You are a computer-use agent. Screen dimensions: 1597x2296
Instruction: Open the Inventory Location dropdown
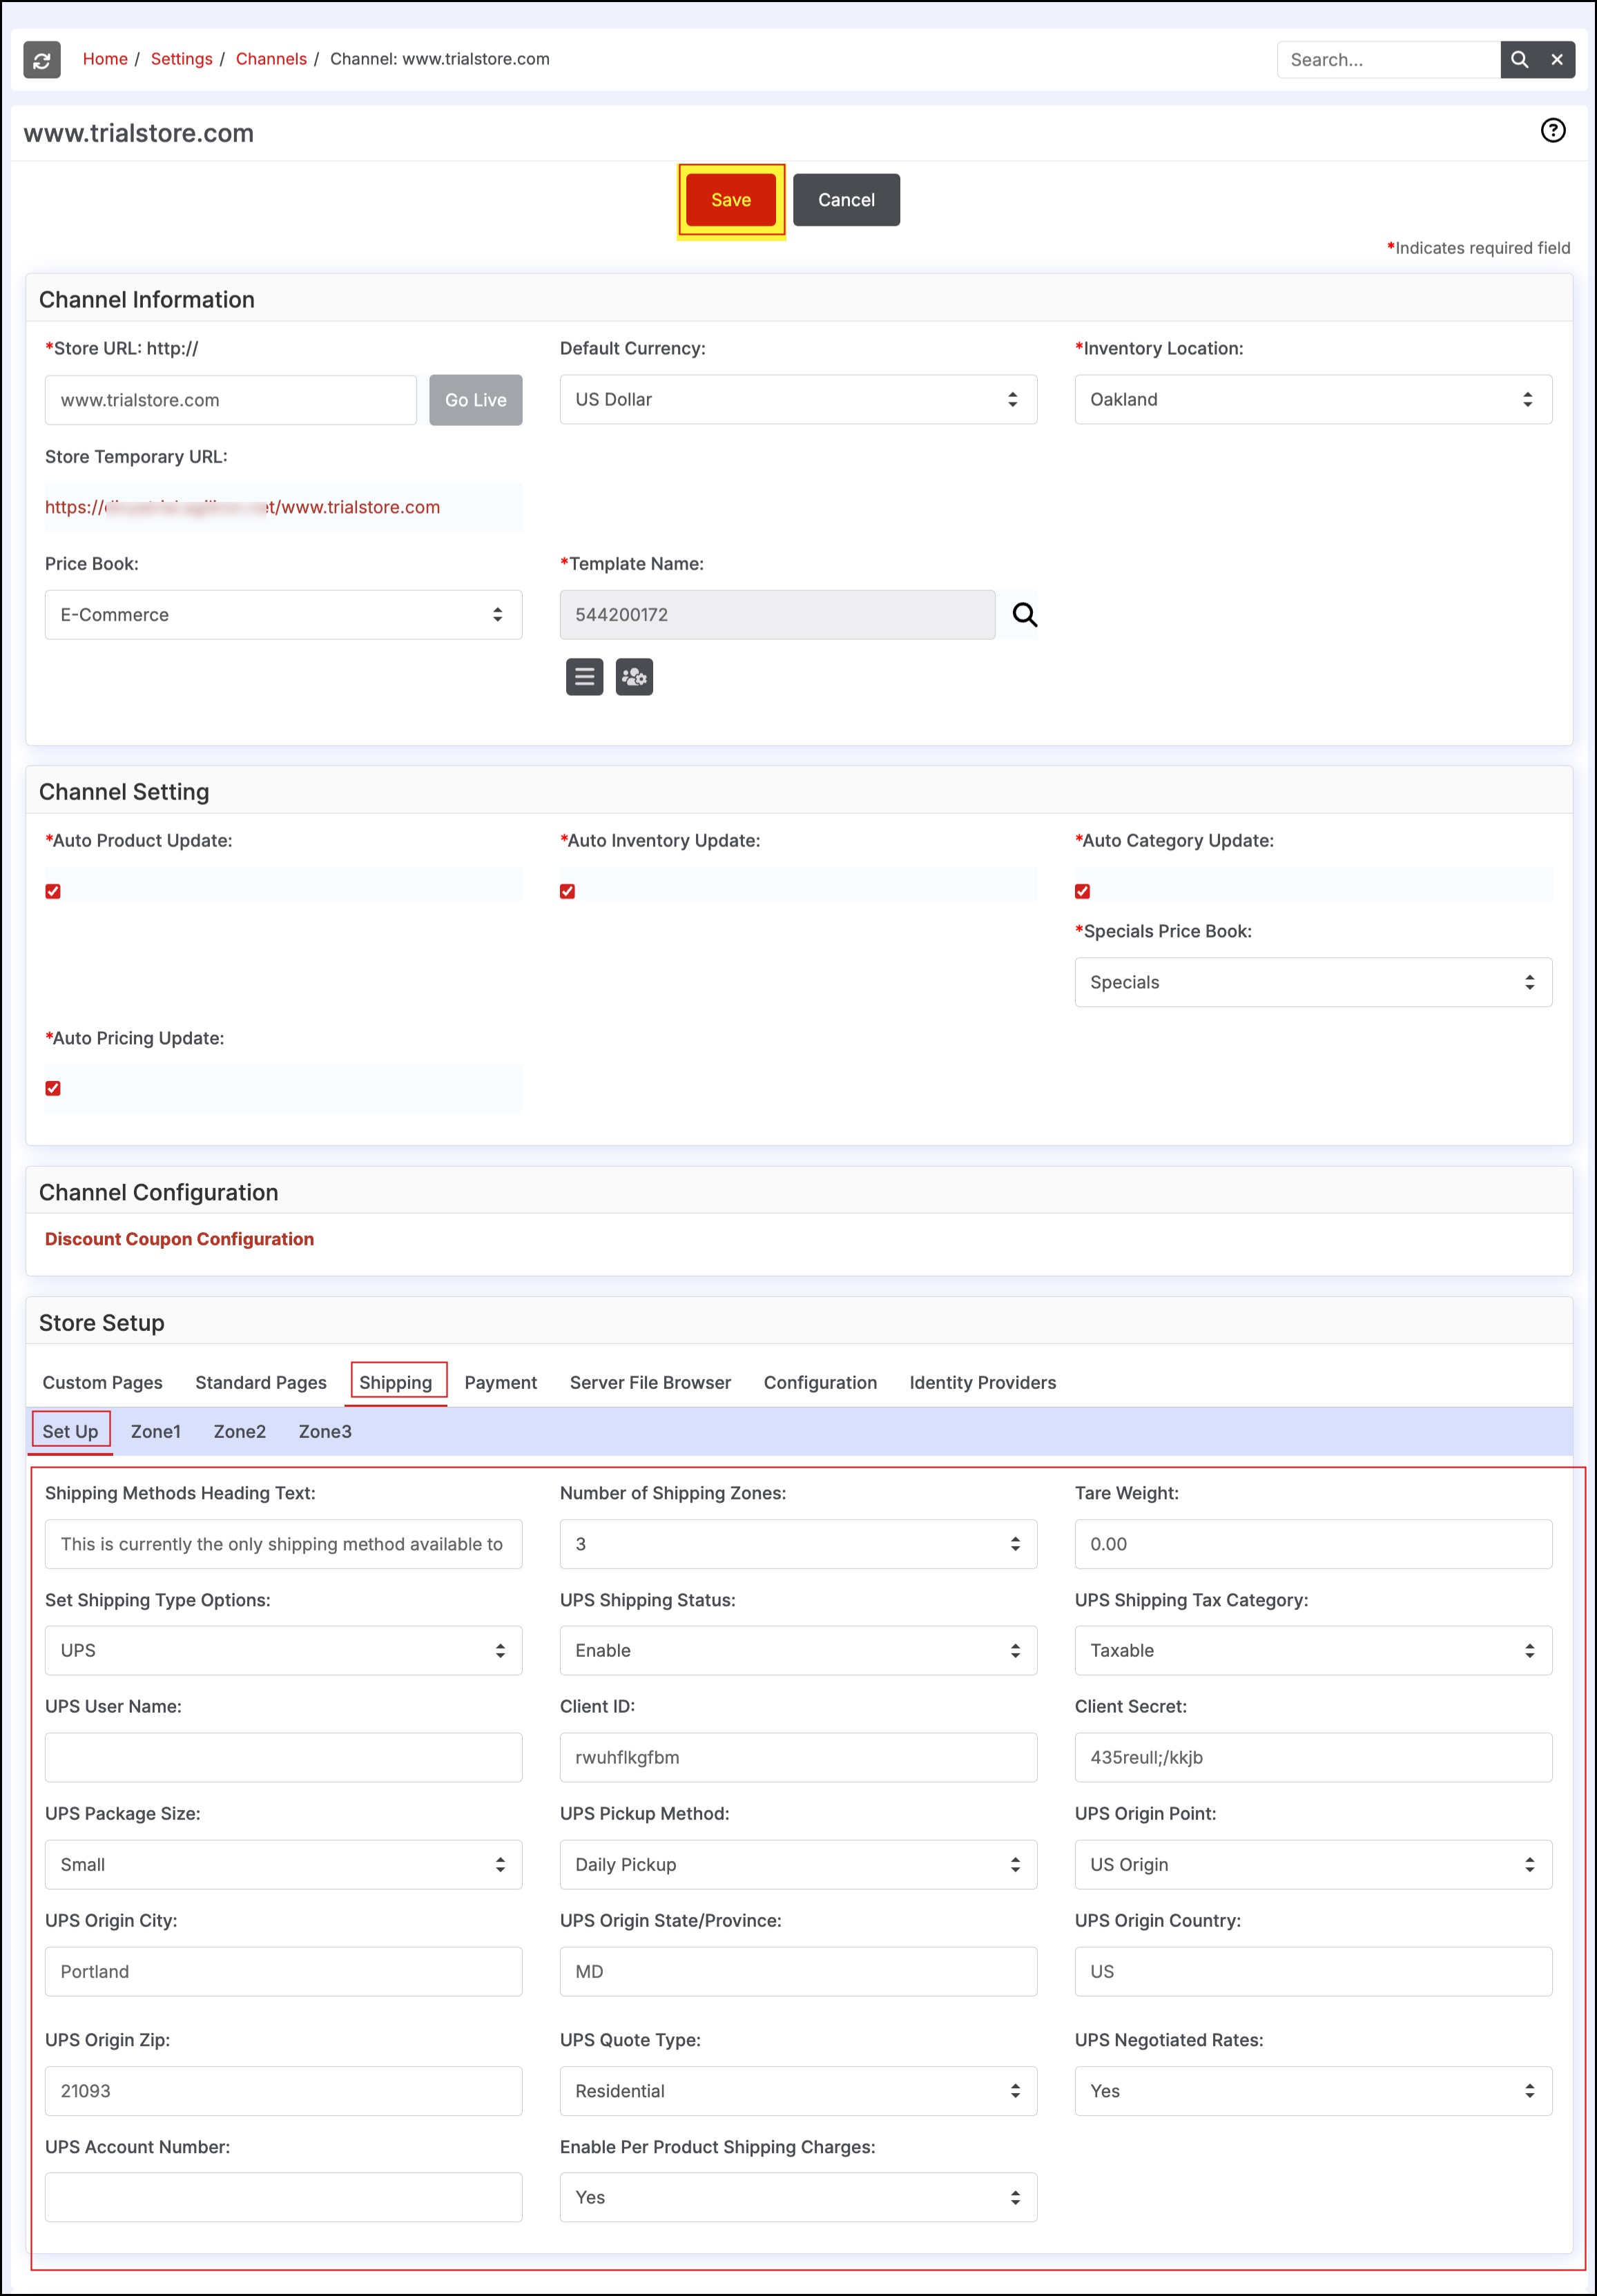click(1313, 399)
